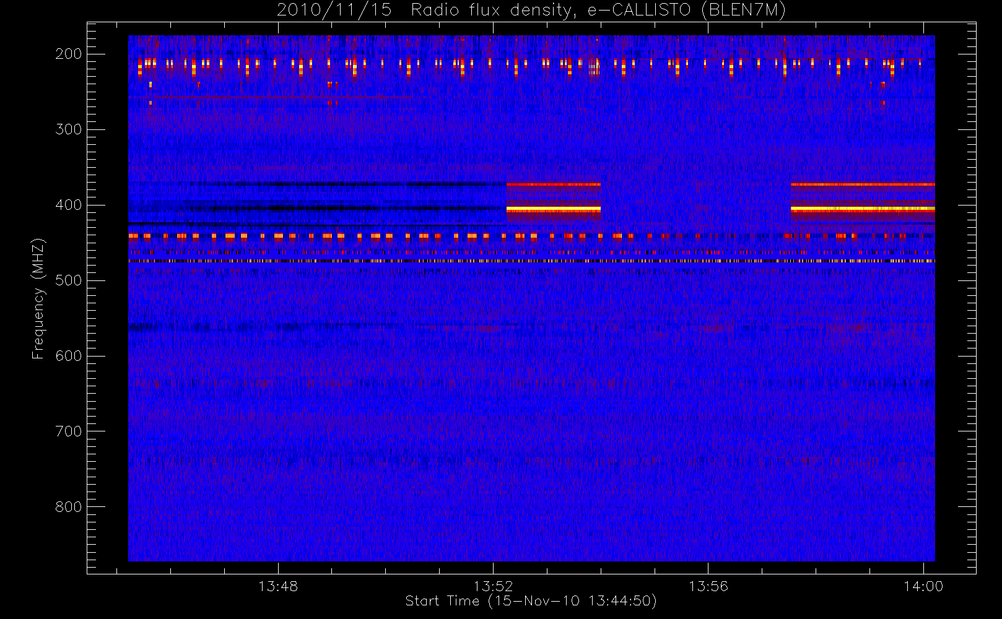Image resolution: width=1002 pixels, height=619 pixels.
Task: Click the 13:56 time tick label
Action: pos(708,586)
